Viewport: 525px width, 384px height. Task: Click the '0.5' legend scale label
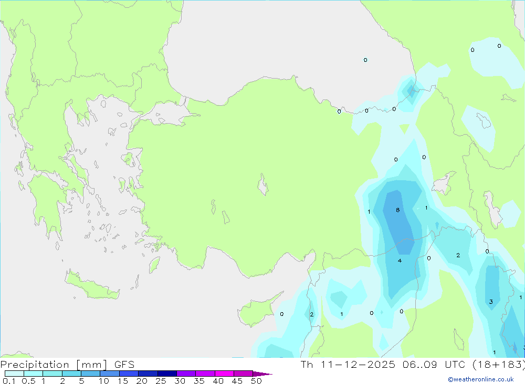click(x=28, y=381)
